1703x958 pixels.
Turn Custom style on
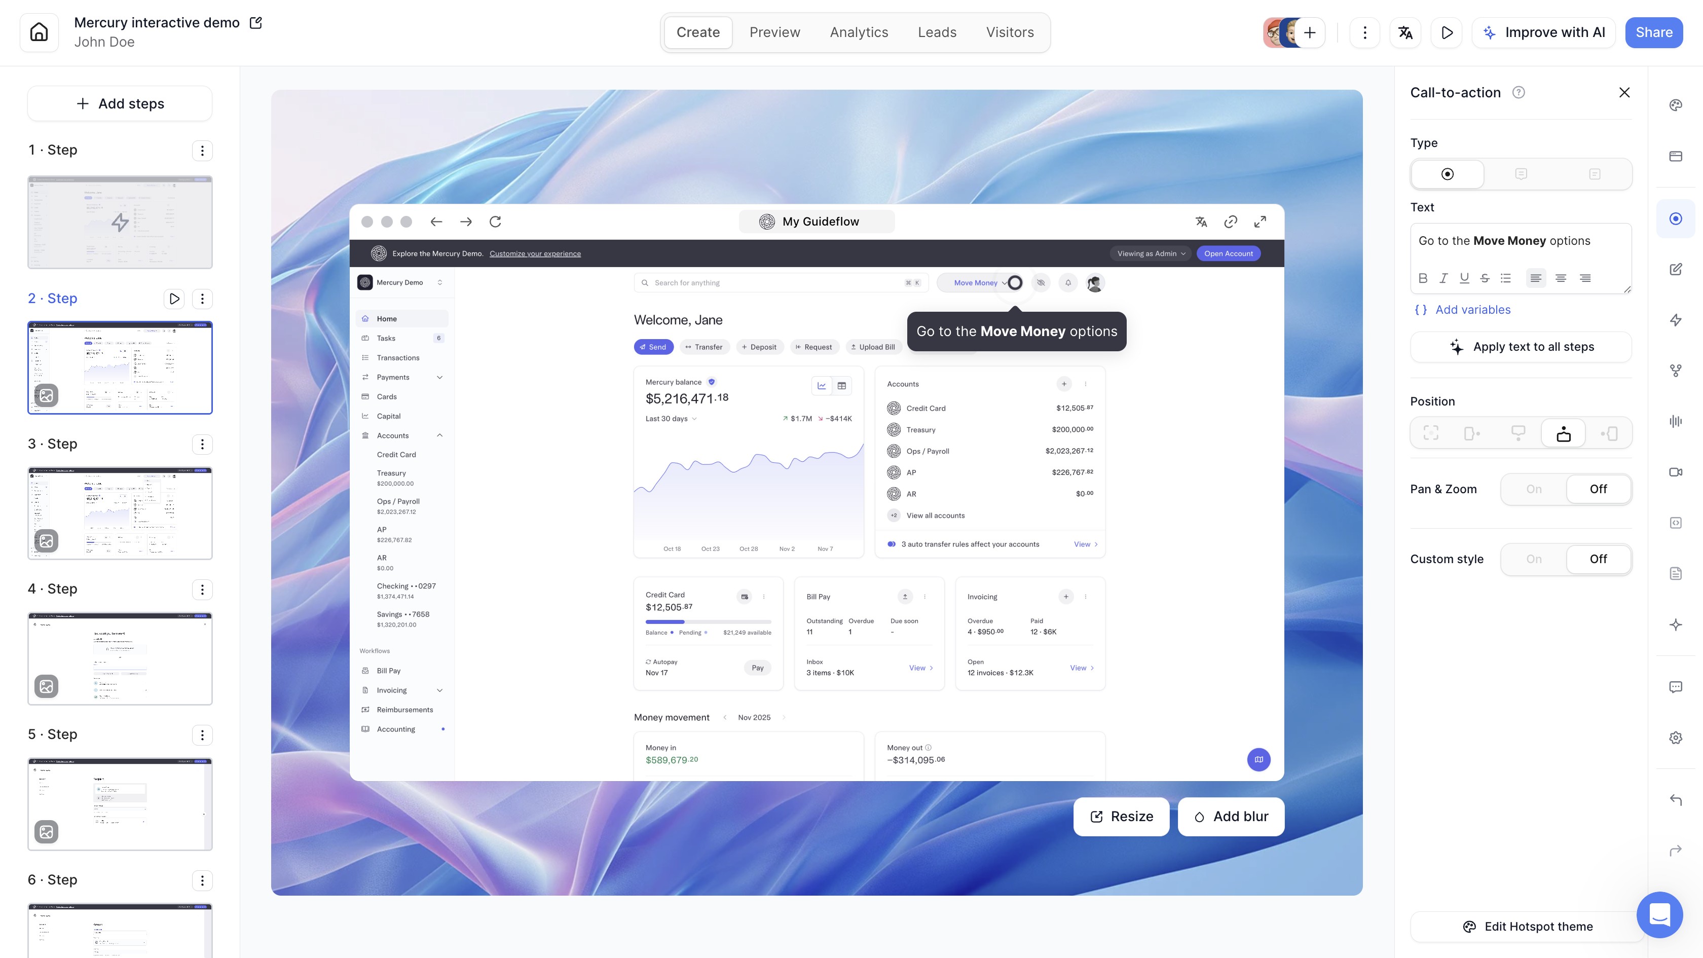tap(1534, 559)
